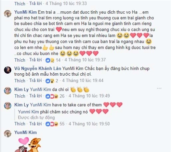Viewport: 171px width, 152px height.
Task: Click the heart and fox sticker
Action: tap(28, 144)
